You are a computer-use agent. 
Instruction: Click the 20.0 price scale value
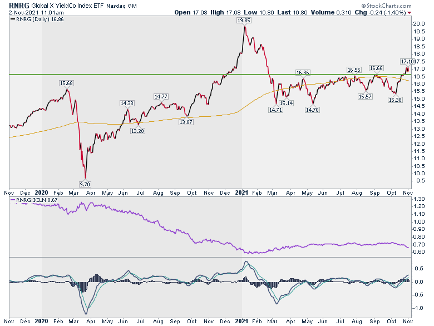click(419, 24)
